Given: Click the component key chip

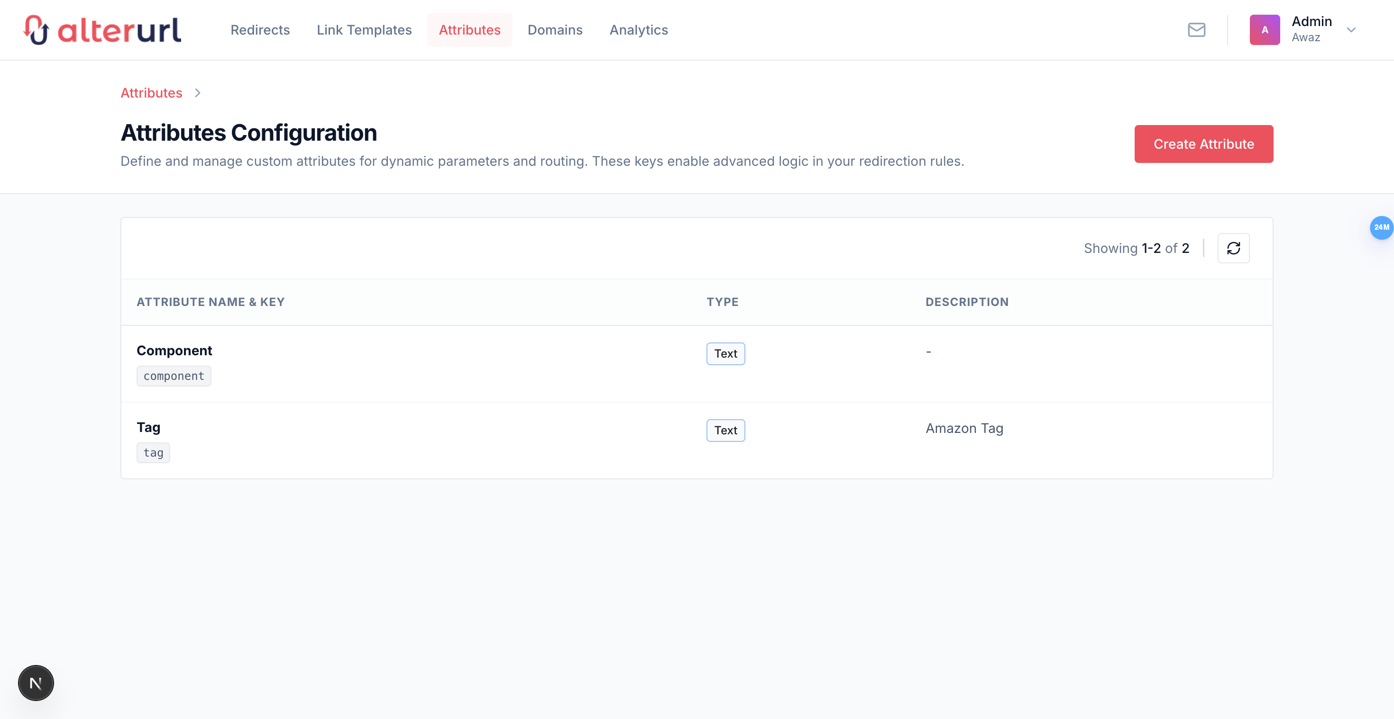Looking at the screenshot, I should coord(174,376).
